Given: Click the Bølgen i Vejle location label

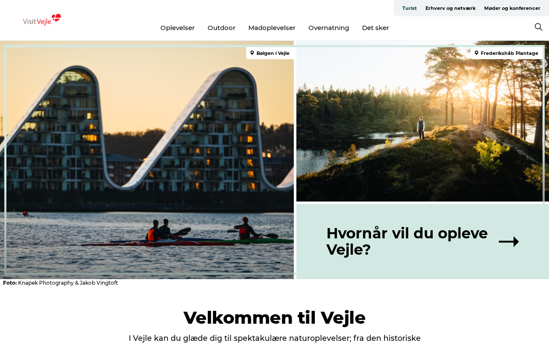Looking at the screenshot, I should point(273,53).
